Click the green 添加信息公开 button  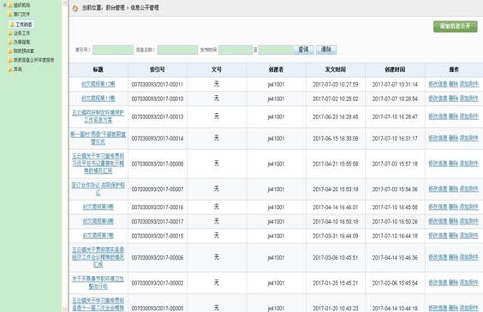pos(455,27)
